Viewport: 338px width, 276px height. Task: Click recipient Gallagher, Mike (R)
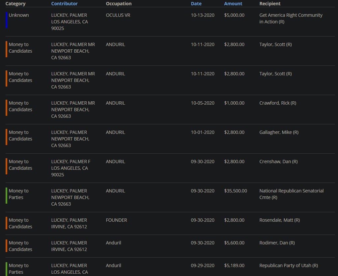(x=279, y=132)
